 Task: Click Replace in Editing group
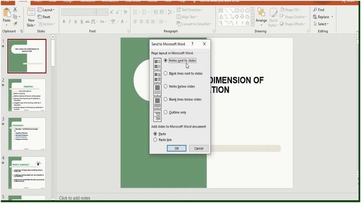(x=323, y=17)
